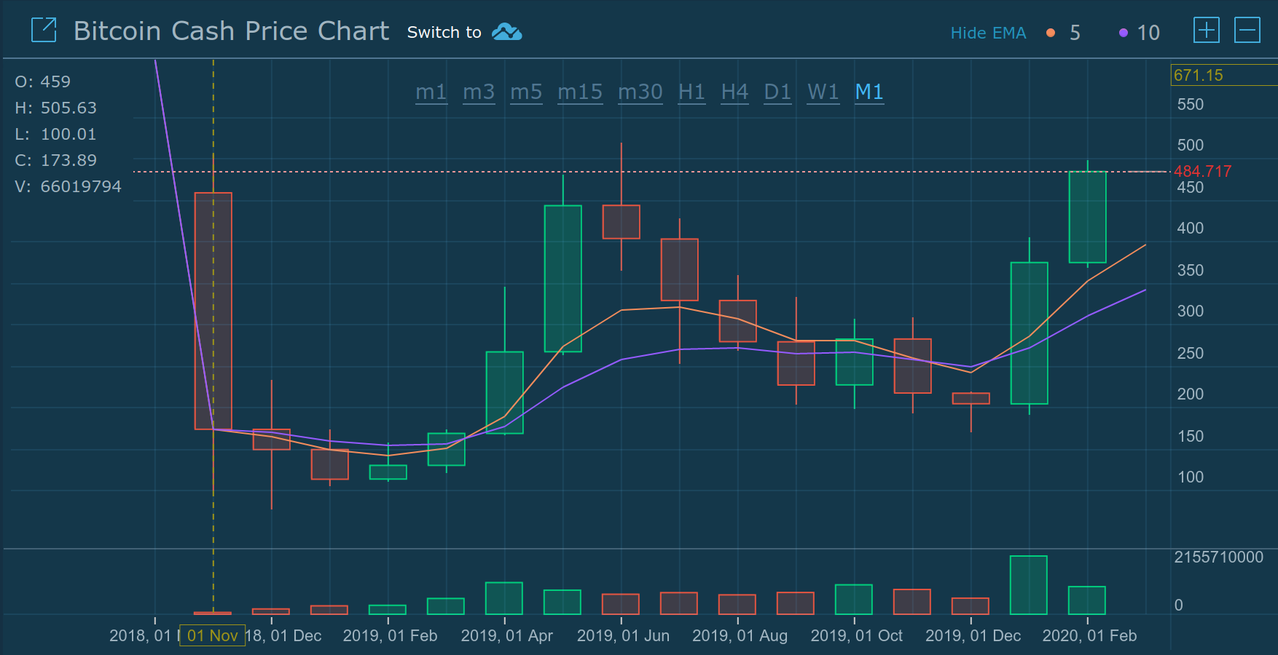This screenshot has width=1278, height=655.
Task: Click the V: 66019794 volume readout
Action: point(68,186)
